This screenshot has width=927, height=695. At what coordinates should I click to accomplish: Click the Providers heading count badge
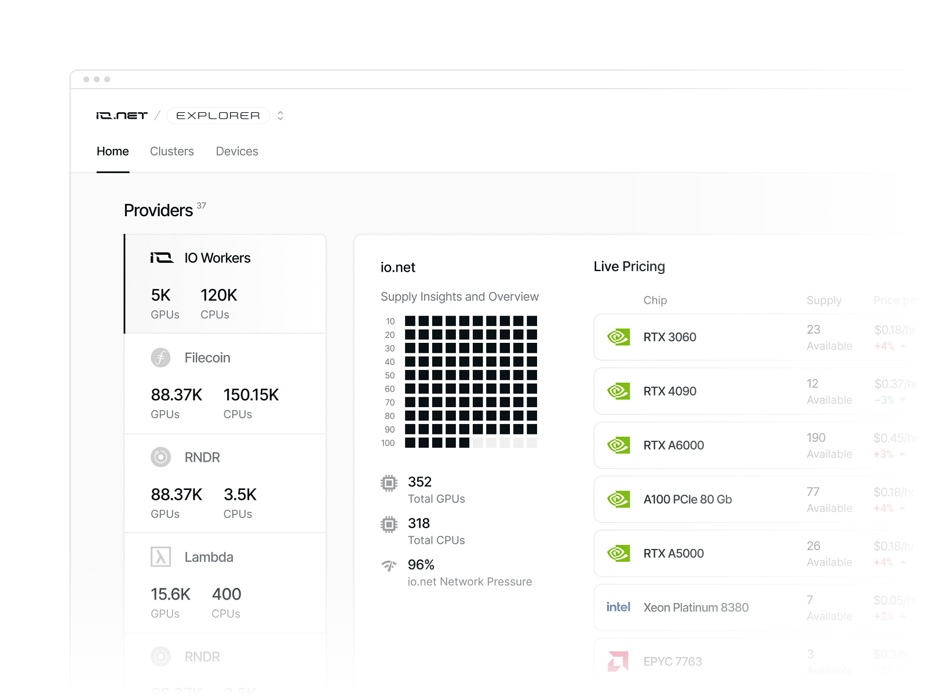(202, 205)
